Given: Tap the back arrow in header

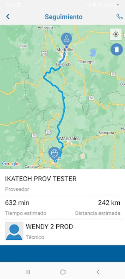Looking at the screenshot, I should [8, 16].
